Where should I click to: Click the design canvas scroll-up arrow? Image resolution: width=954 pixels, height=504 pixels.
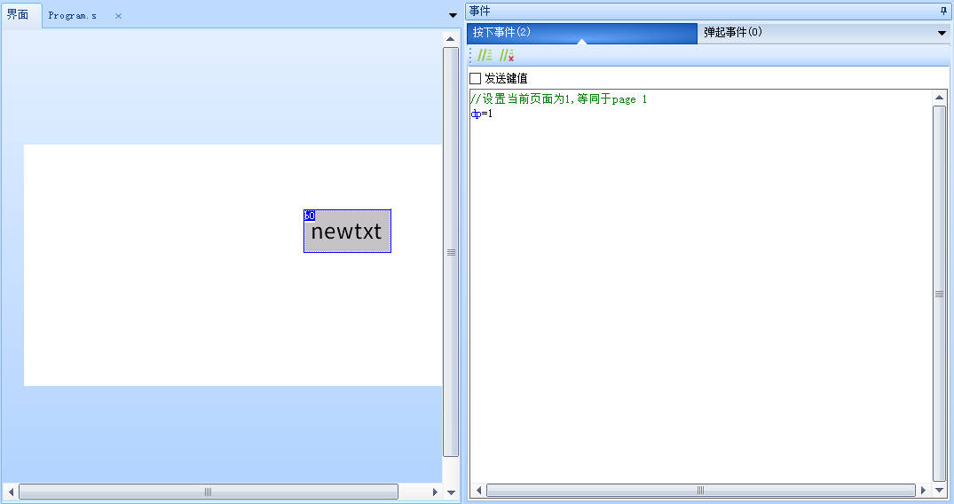pos(451,38)
